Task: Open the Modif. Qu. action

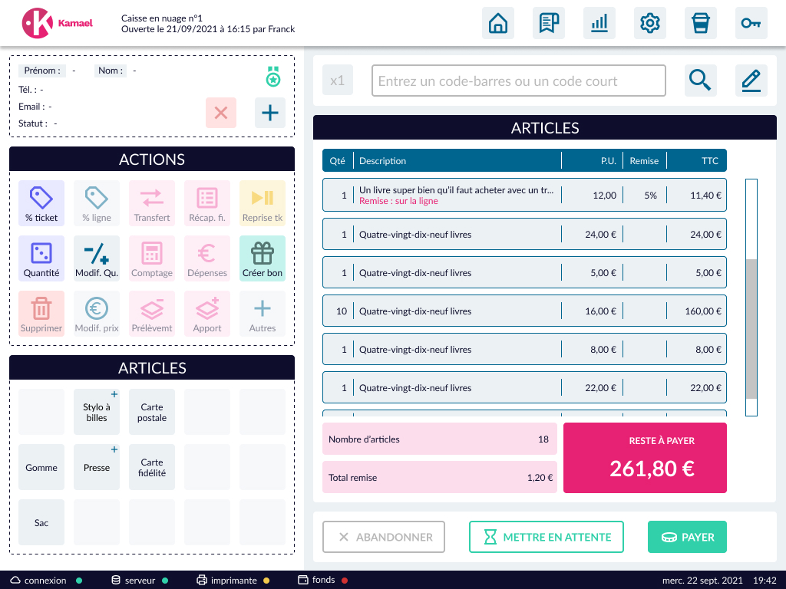Action: pos(97,258)
